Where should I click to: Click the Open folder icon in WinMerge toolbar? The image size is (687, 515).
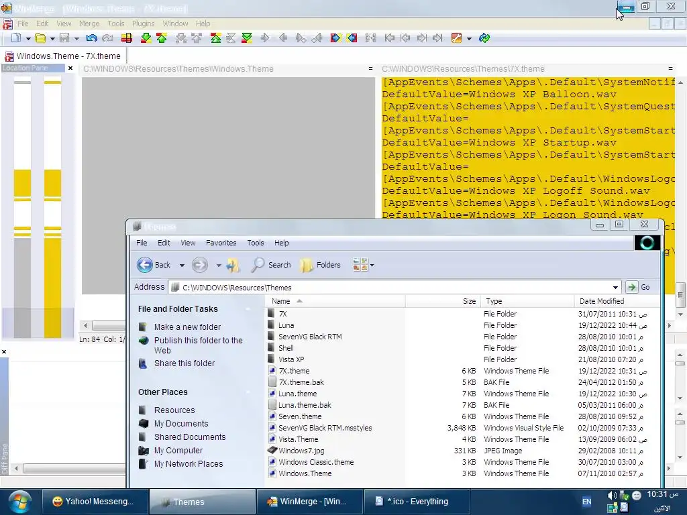(40, 38)
